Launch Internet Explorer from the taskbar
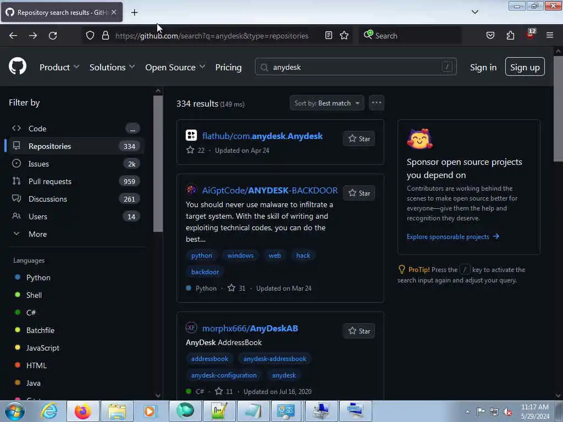Image resolution: width=563 pixels, height=422 pixels. point(49,411)
